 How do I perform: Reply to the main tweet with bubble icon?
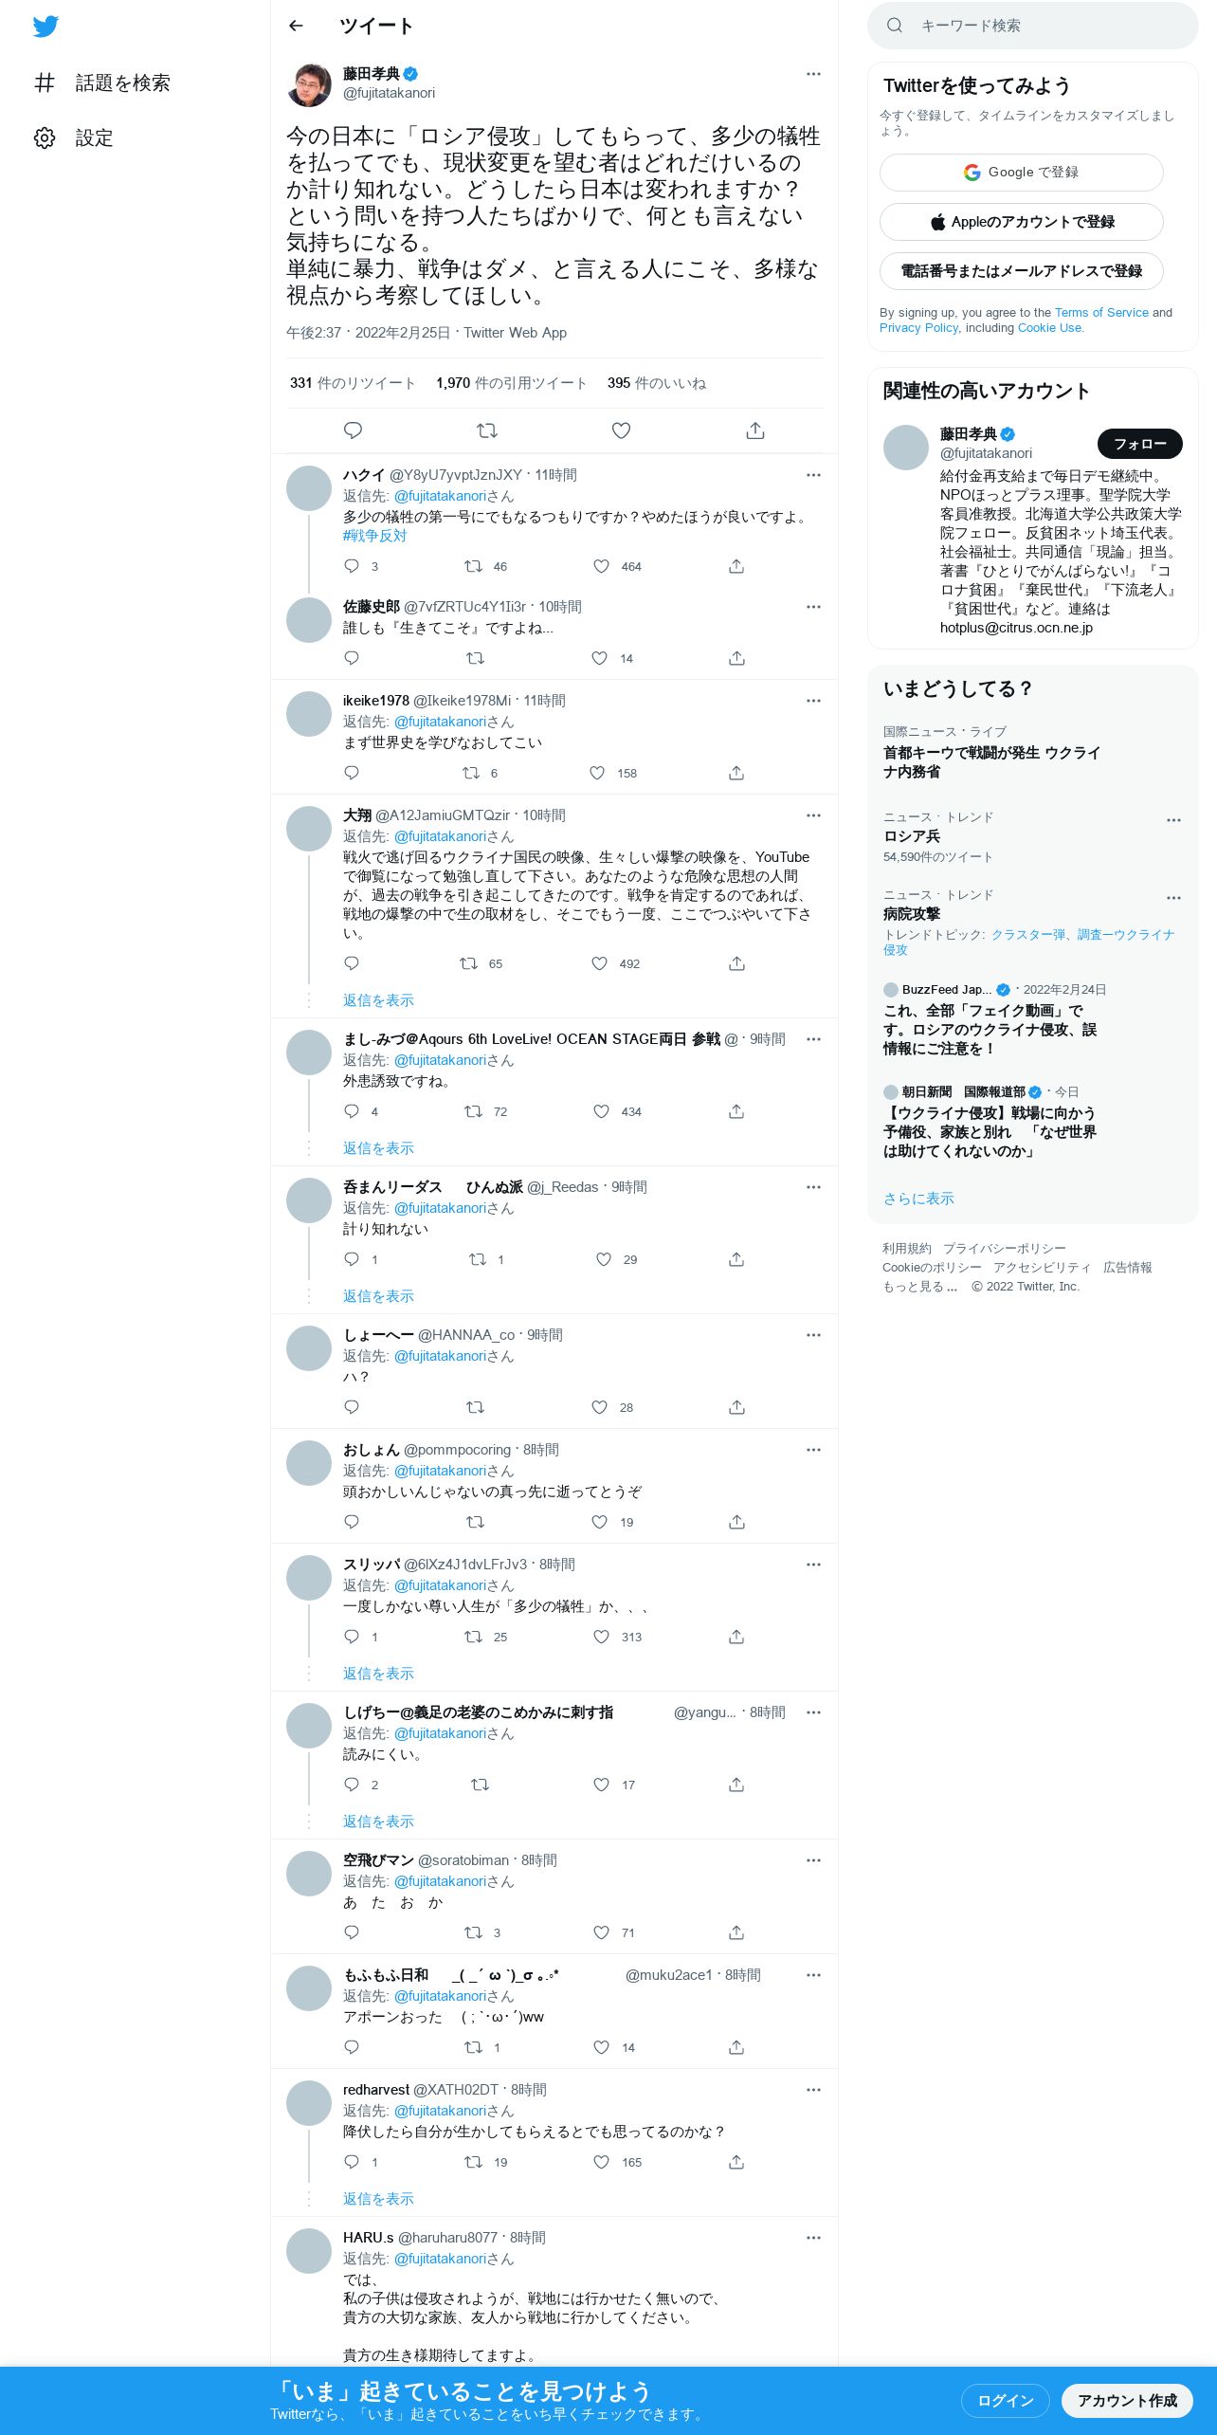click(x=353, y=430)
